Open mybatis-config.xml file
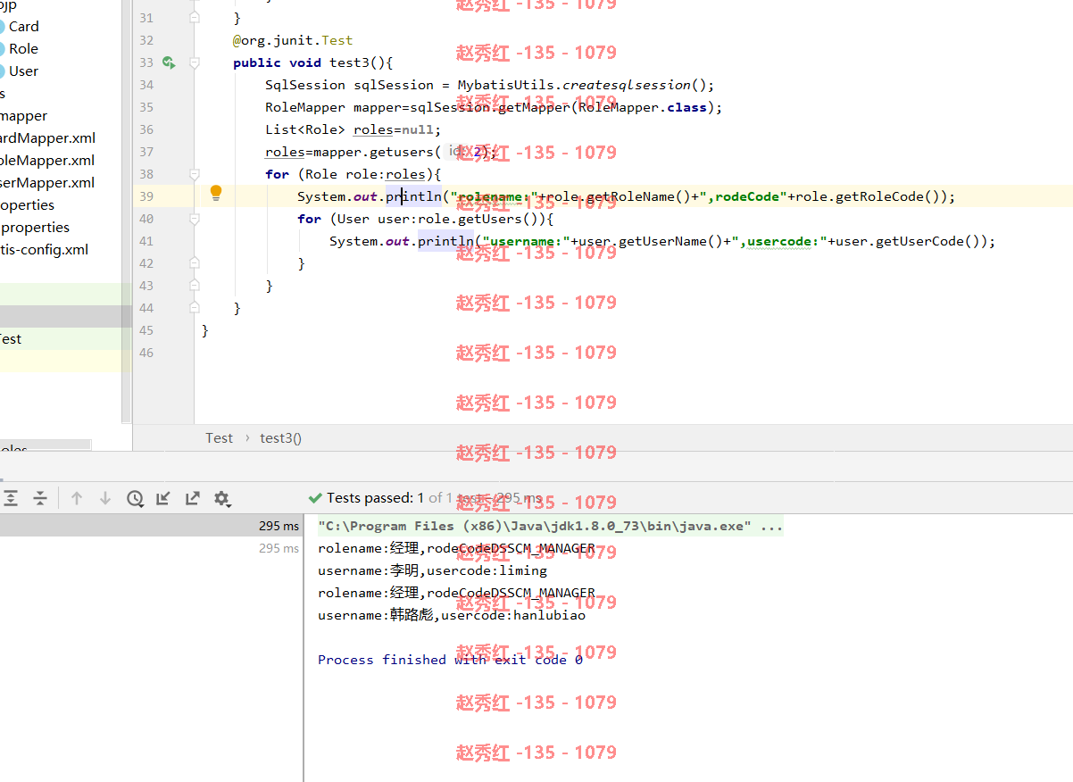 pyautogui.click(x=45, y=250)
